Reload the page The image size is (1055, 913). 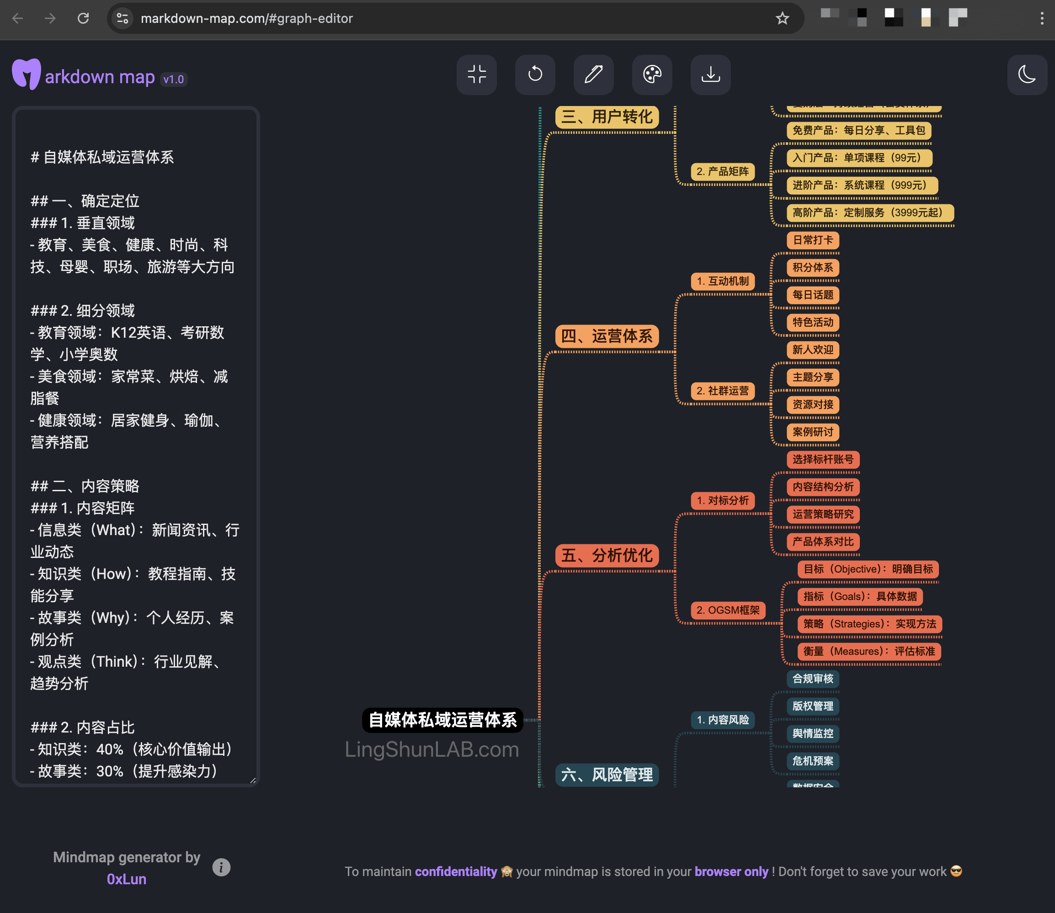point(83,18)
